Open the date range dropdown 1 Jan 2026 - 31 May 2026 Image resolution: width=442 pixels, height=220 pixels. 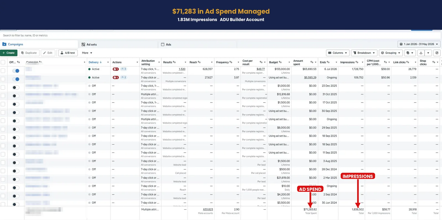419,44
